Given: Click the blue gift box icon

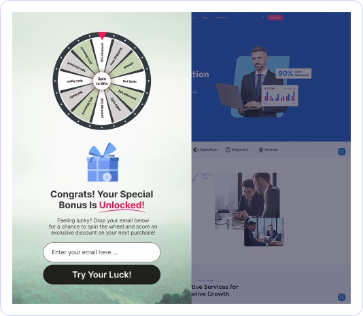Looking at the screenshot, I should click(x=103, y=162).
